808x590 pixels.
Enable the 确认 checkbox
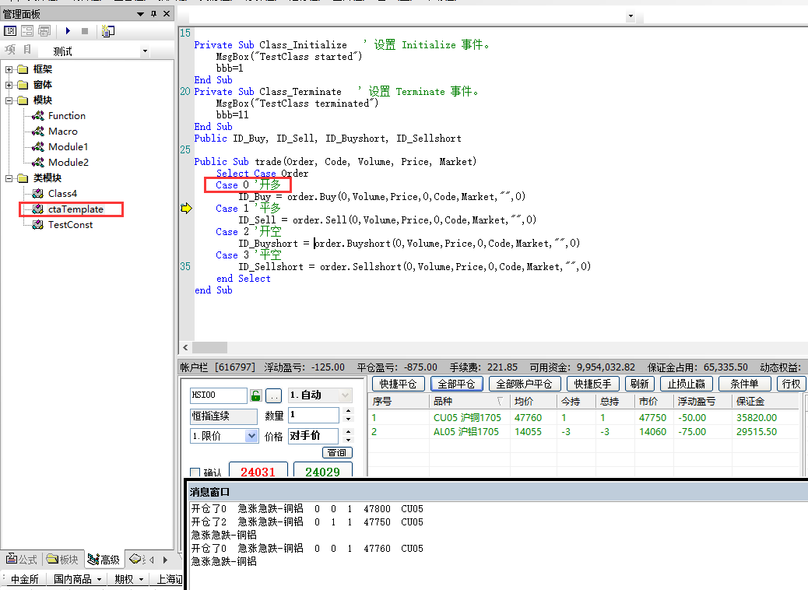195,472
